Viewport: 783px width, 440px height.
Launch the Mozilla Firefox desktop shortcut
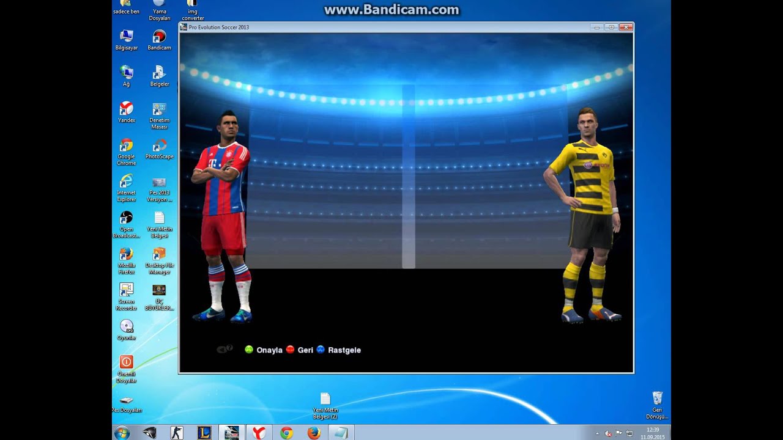click(x=127, y=260)
